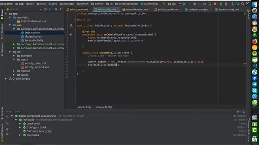Click the green hammer icon in Build panel
Viewport: 259px width, 145px height.
tap(7, 117)
